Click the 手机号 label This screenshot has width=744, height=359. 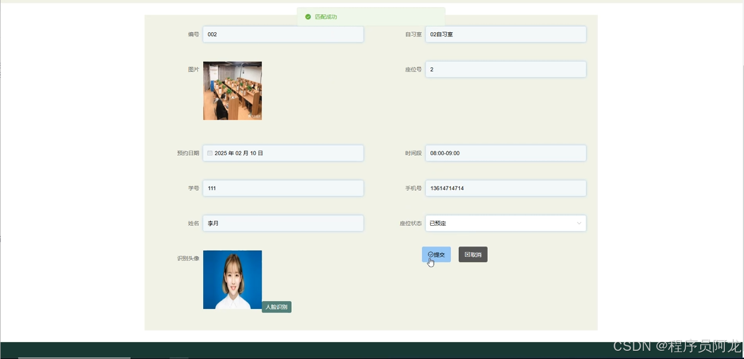(x=413, y=189)
